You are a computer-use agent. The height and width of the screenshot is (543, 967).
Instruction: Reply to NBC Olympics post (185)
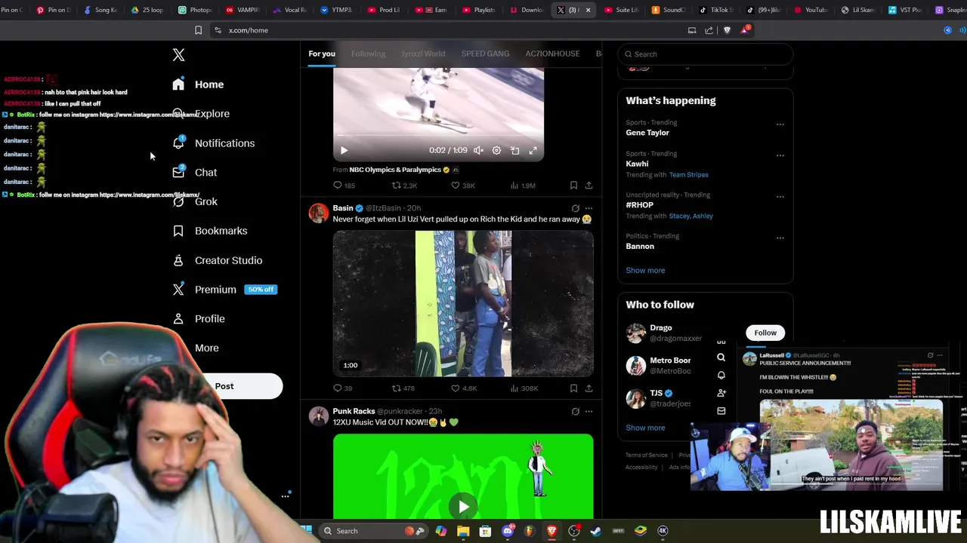click(344, 186)
